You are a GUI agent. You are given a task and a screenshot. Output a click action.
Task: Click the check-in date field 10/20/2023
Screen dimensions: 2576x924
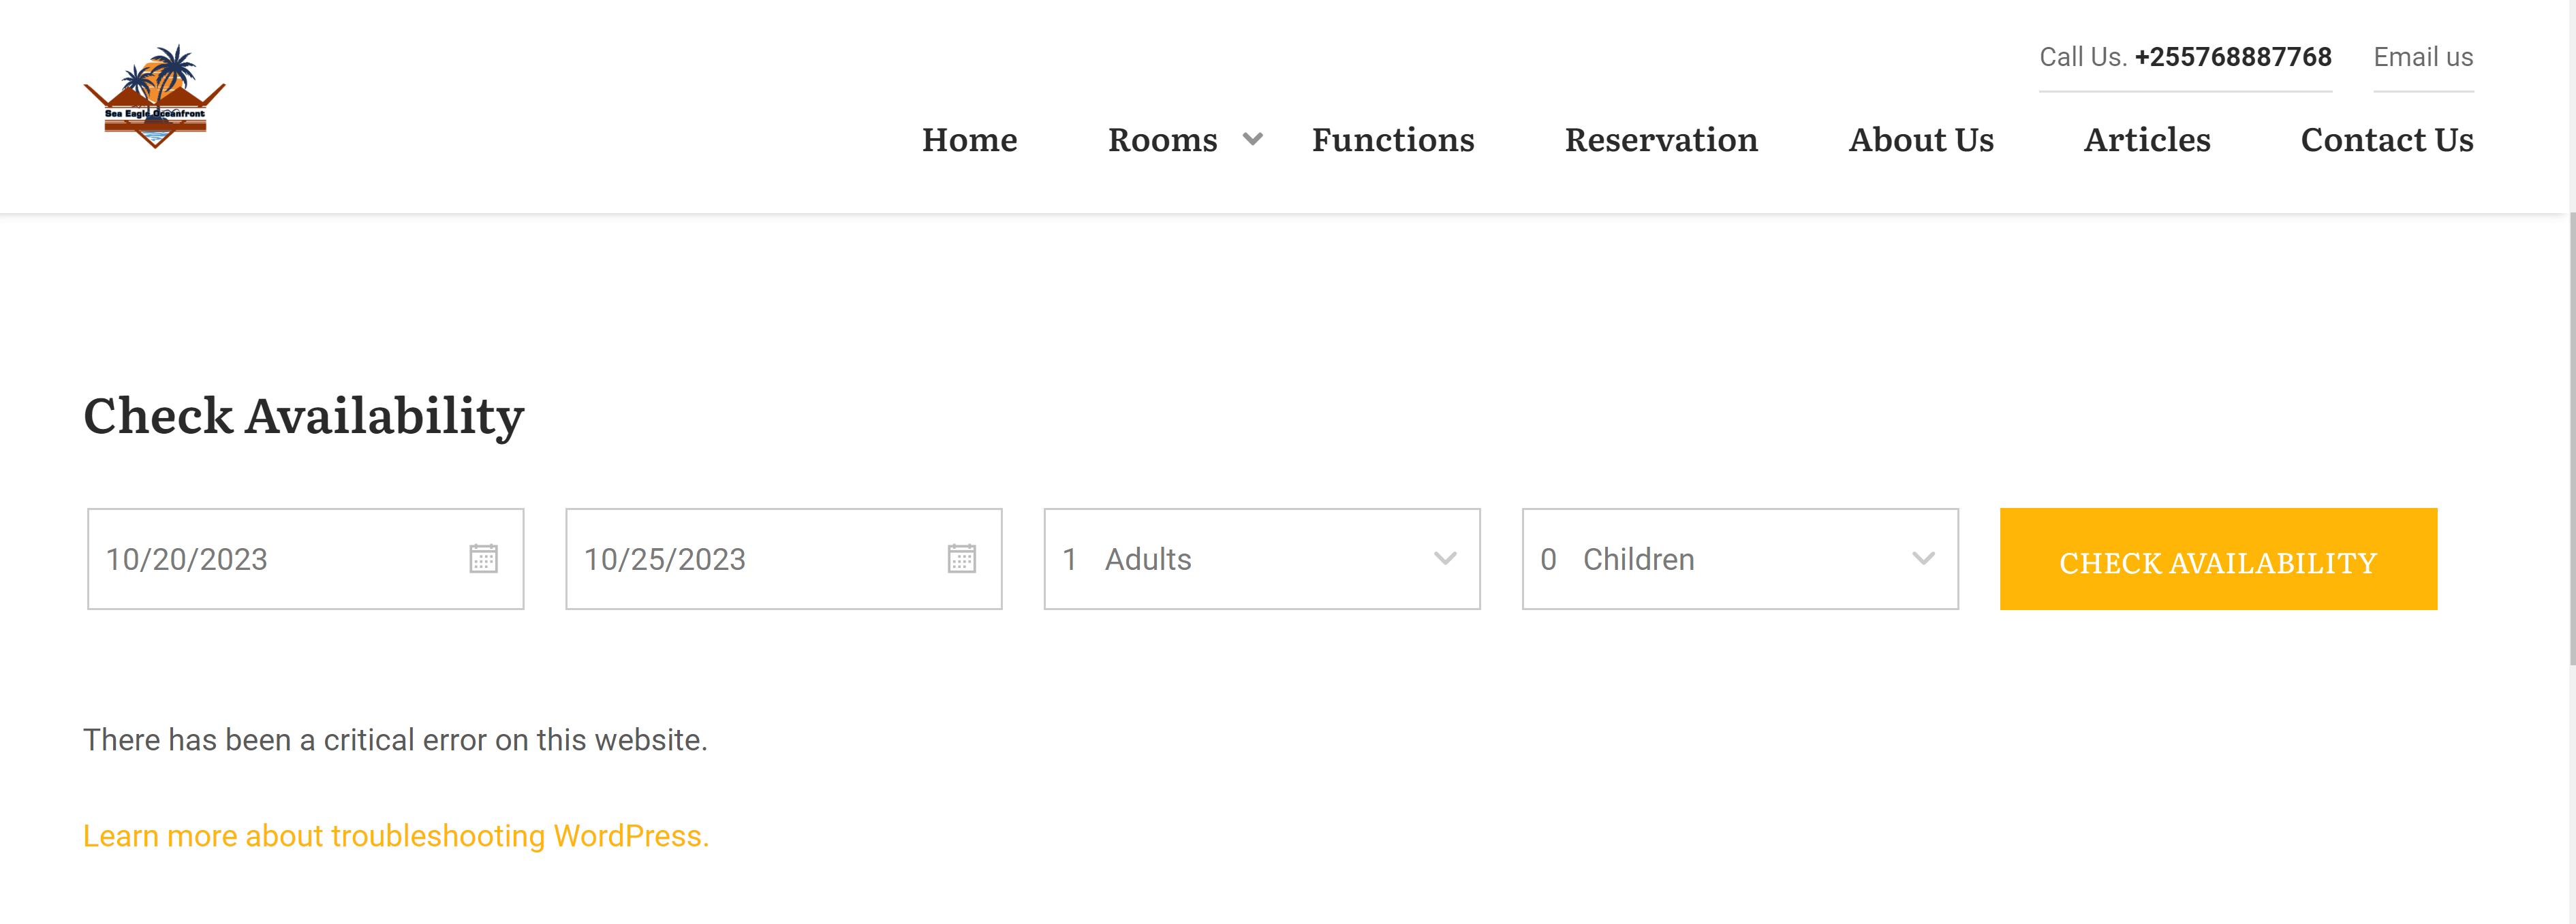tap(305, 558)
